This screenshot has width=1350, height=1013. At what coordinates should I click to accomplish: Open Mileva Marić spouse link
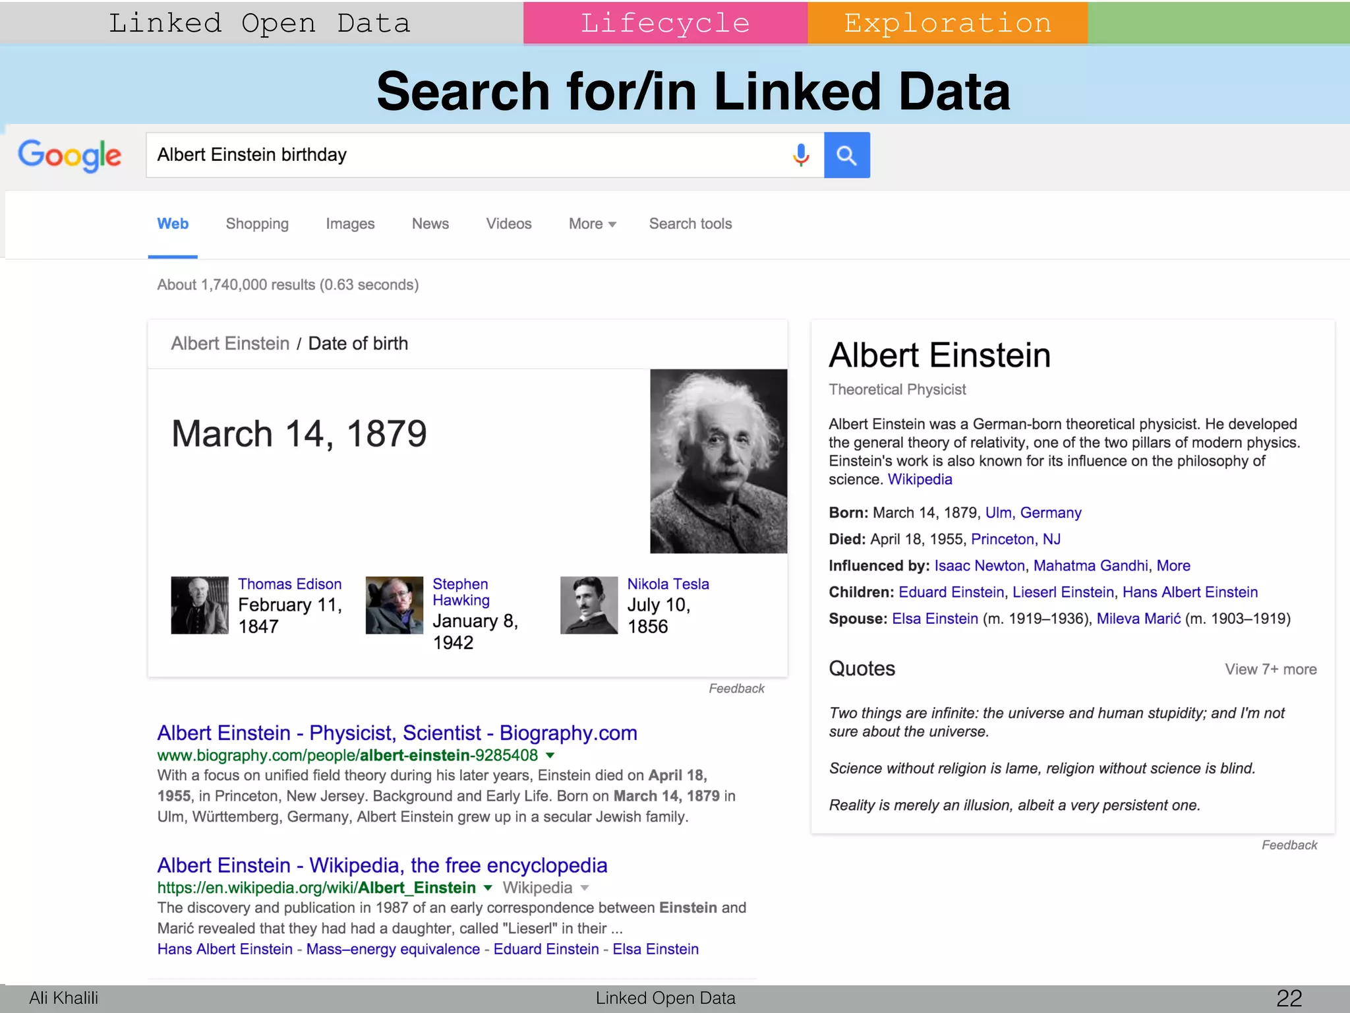pyautogui.click(x=1138, y=619)
